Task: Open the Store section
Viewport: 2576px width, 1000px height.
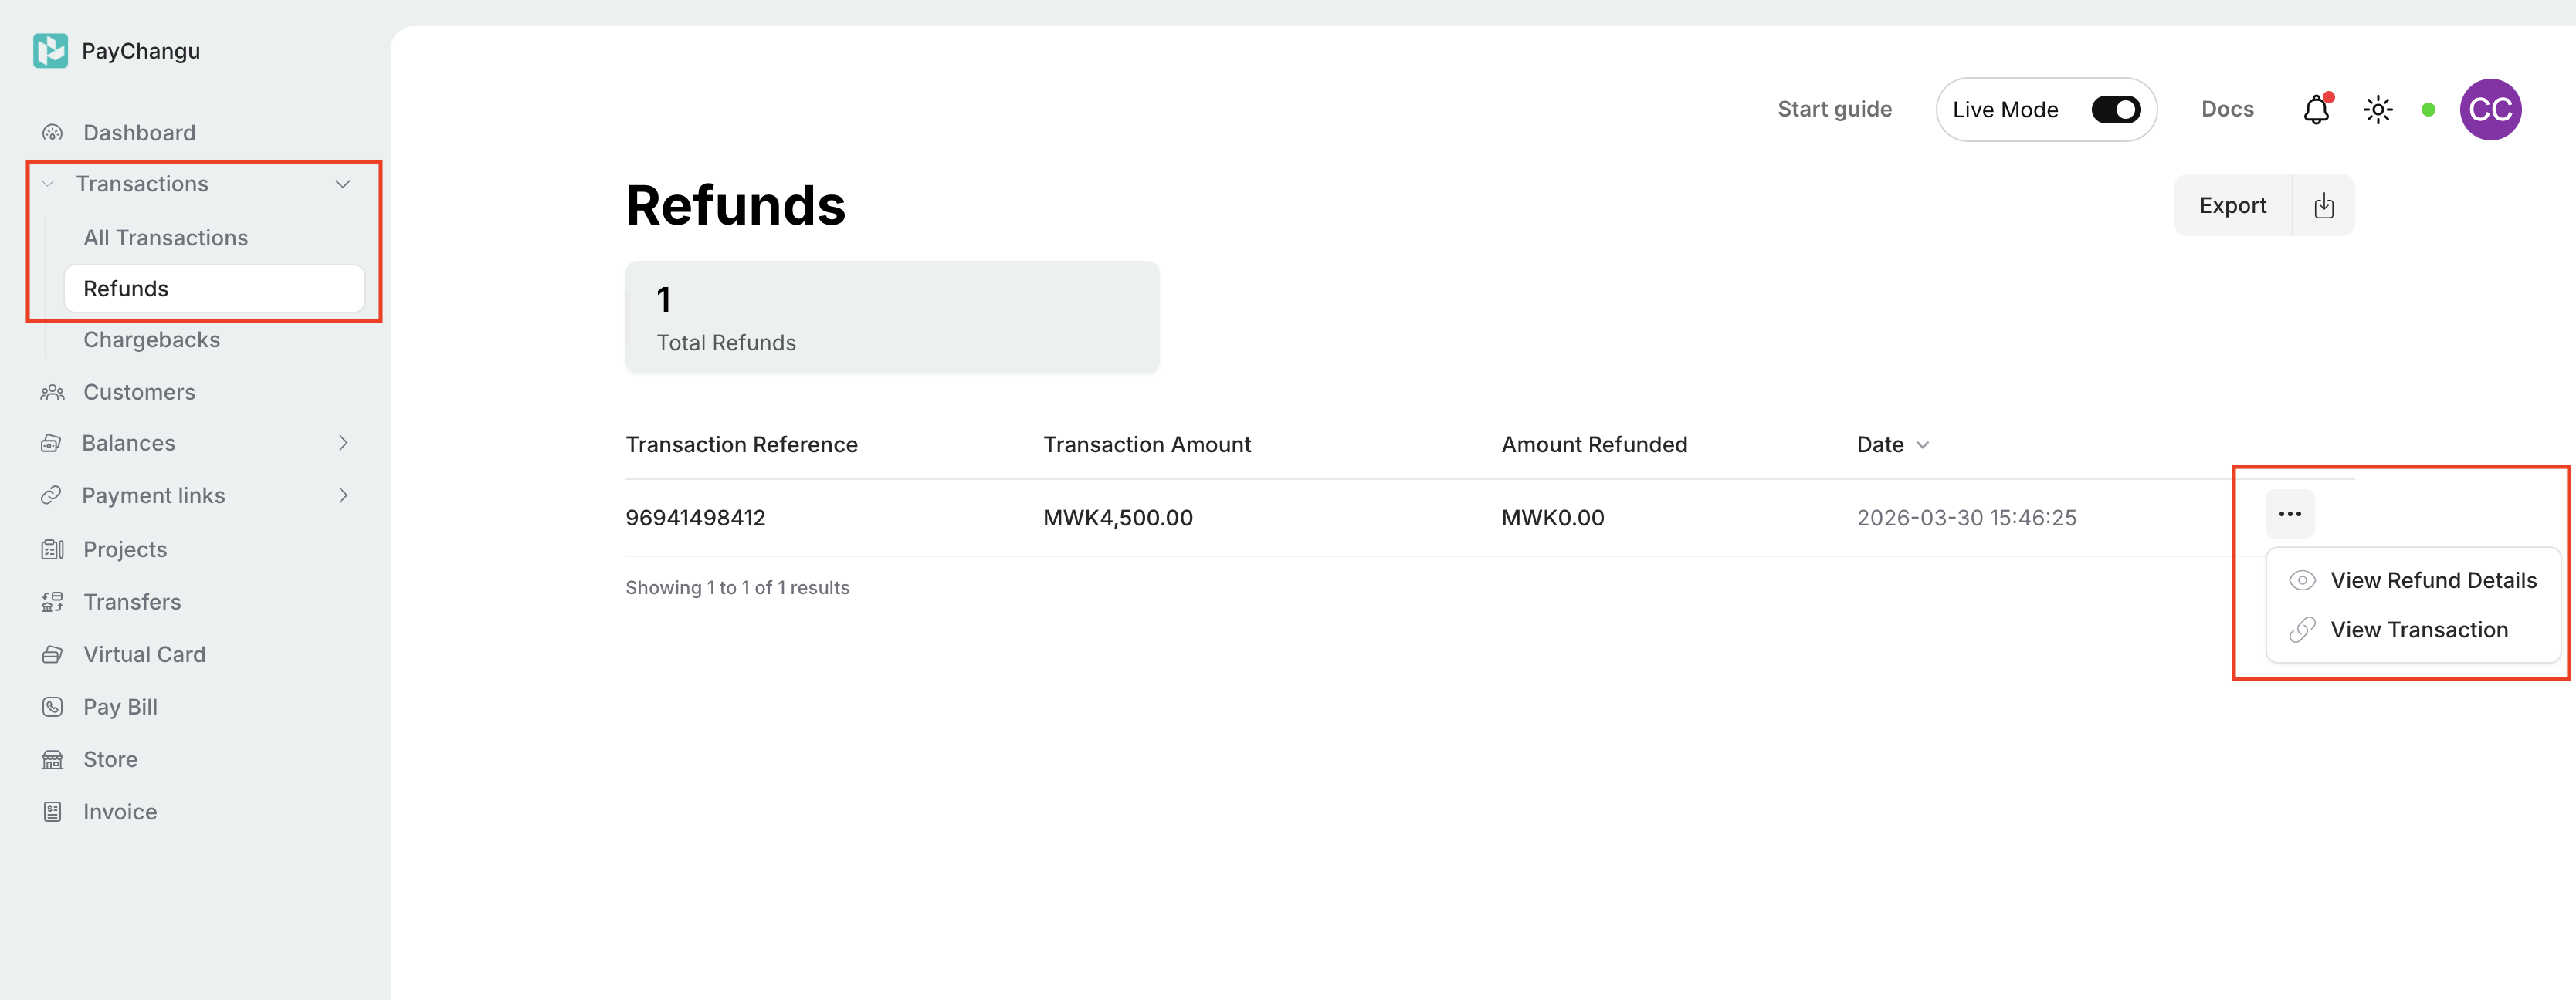Action: (x=110, y=759)
